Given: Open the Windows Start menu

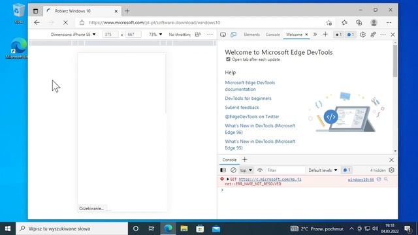Looking at the screenshot, I should 8,228.
